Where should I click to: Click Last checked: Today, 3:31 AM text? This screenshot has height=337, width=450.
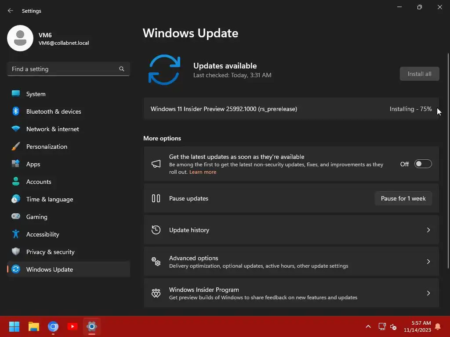[232, 75]
